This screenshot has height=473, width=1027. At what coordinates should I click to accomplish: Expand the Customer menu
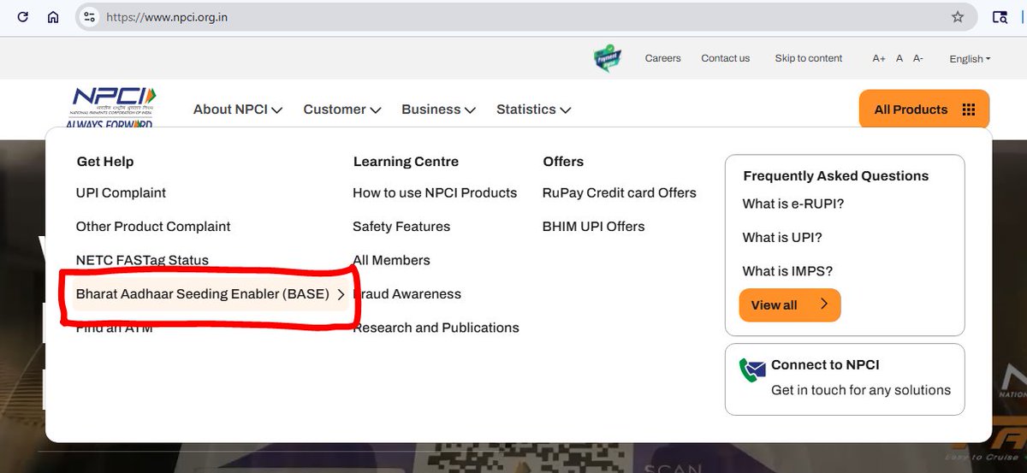click(x=342, y=109)
